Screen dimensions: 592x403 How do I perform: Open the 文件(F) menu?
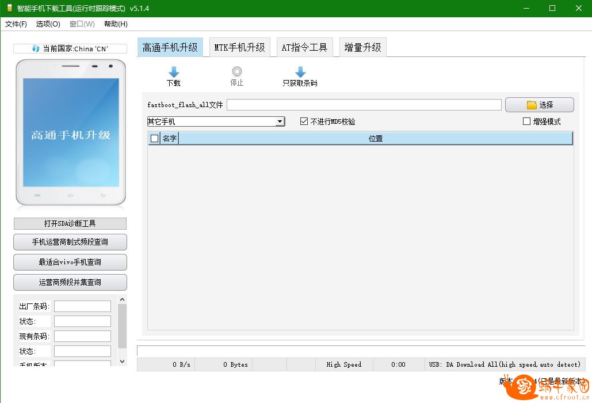pos(16,24)
